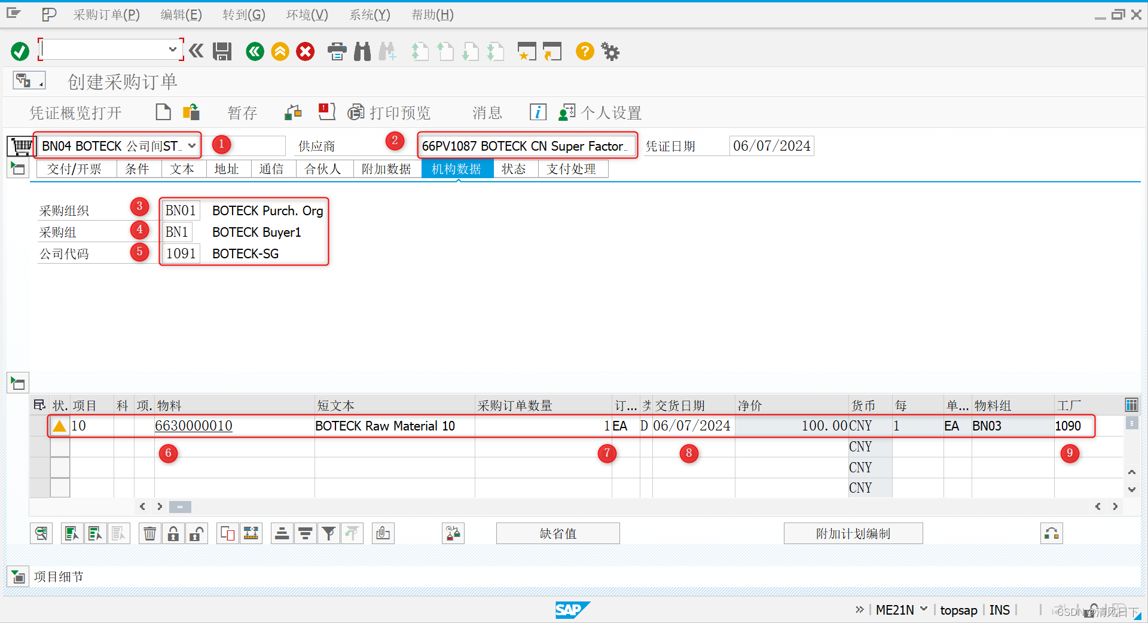Screen dimensions: 1148x623
Task: Click the Copy item icon
Action: [x=228, y=533]
